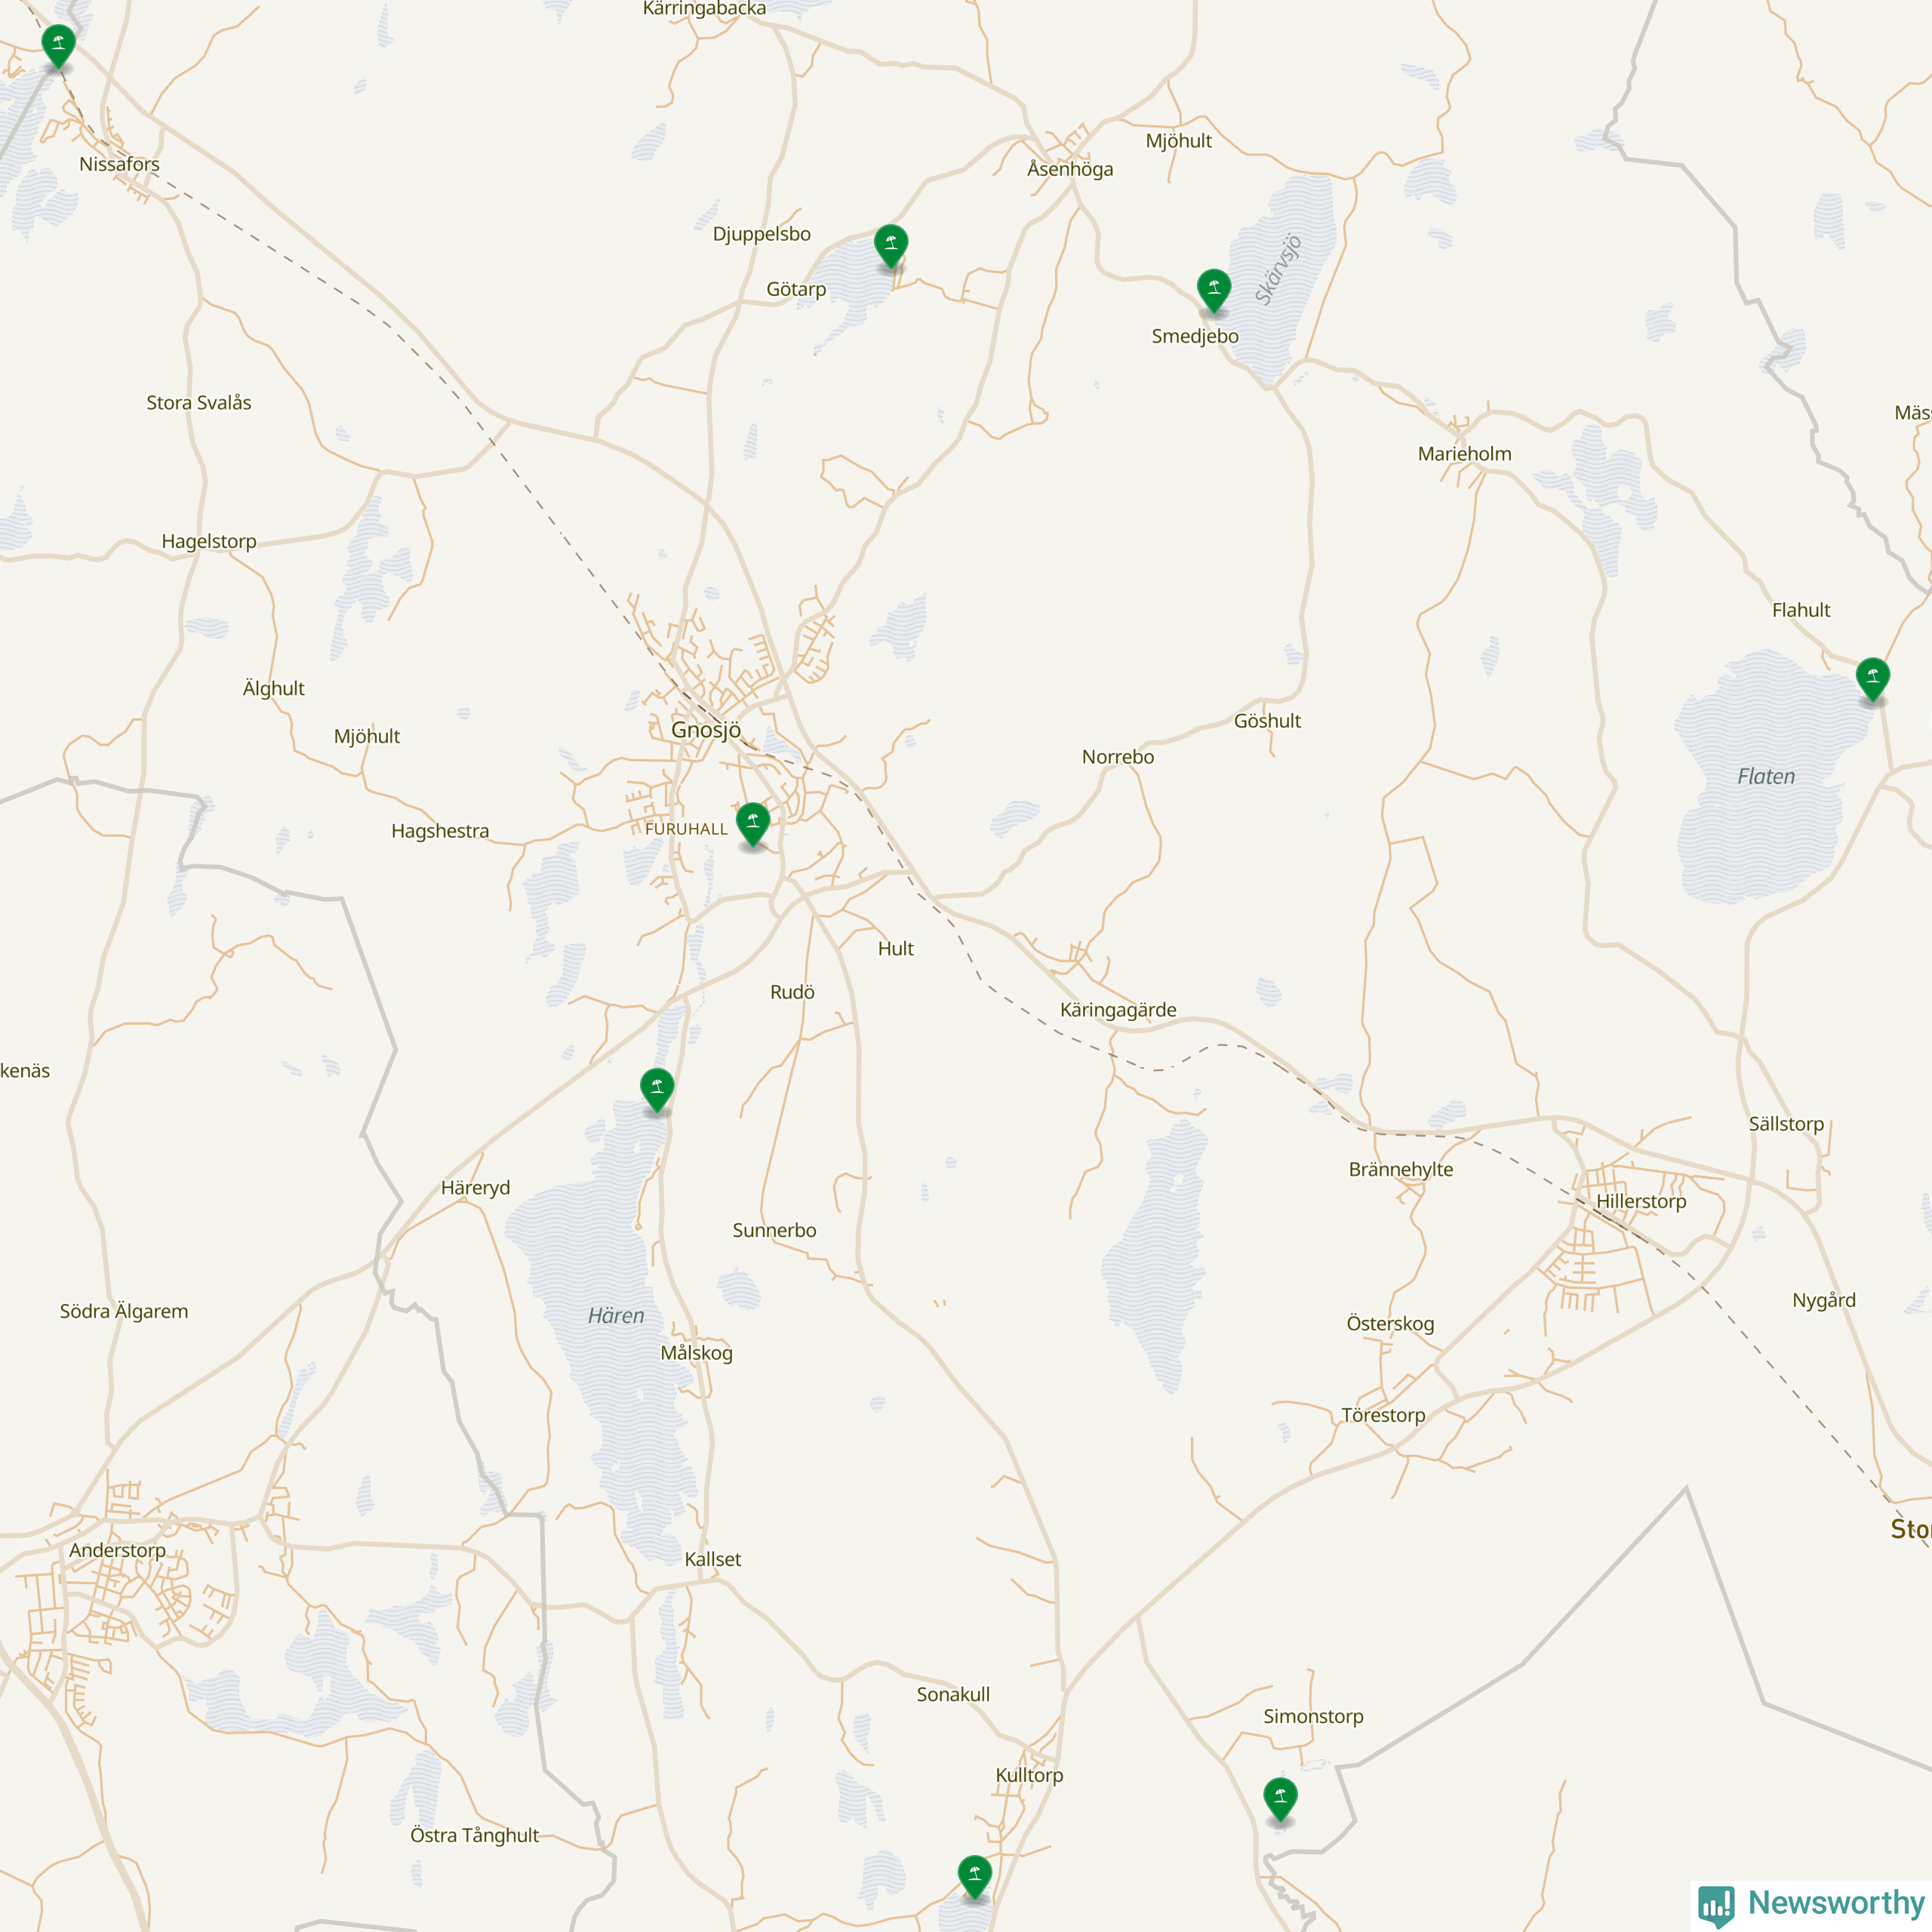Click the Åsenhöga label
Screen dimensions: 1932x1932
pos(1070,168)
